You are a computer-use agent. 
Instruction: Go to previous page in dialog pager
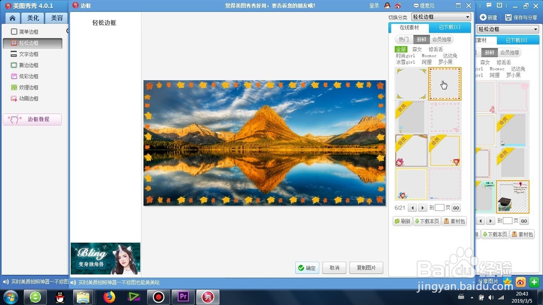pyautogui.click(x=412, y=208)
